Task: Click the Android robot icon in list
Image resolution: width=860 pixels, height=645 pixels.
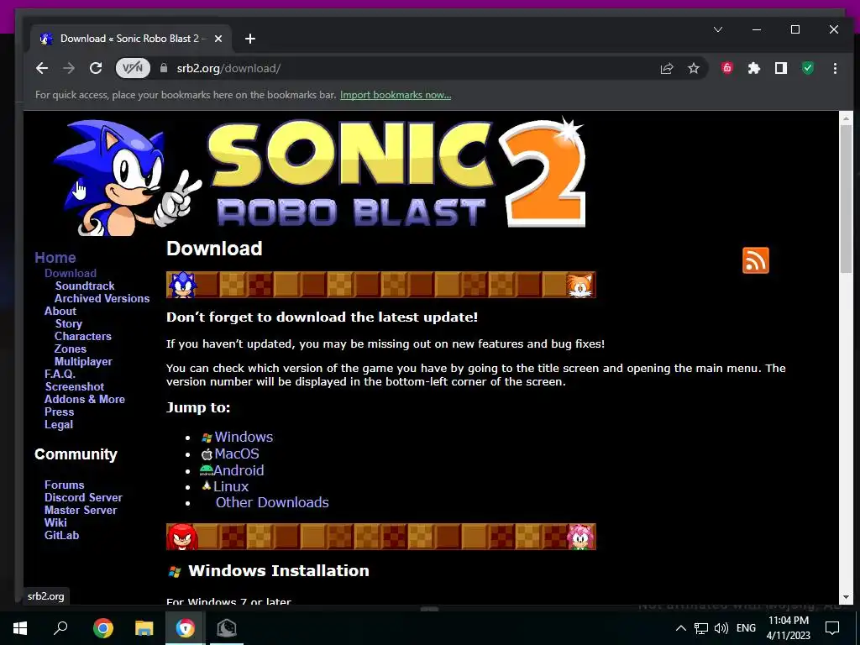Action: [x=207, y=470]
